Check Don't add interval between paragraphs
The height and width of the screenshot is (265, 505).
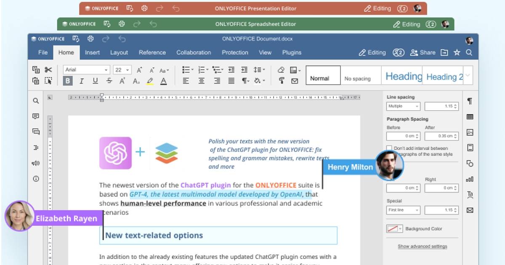click(389, 148)
